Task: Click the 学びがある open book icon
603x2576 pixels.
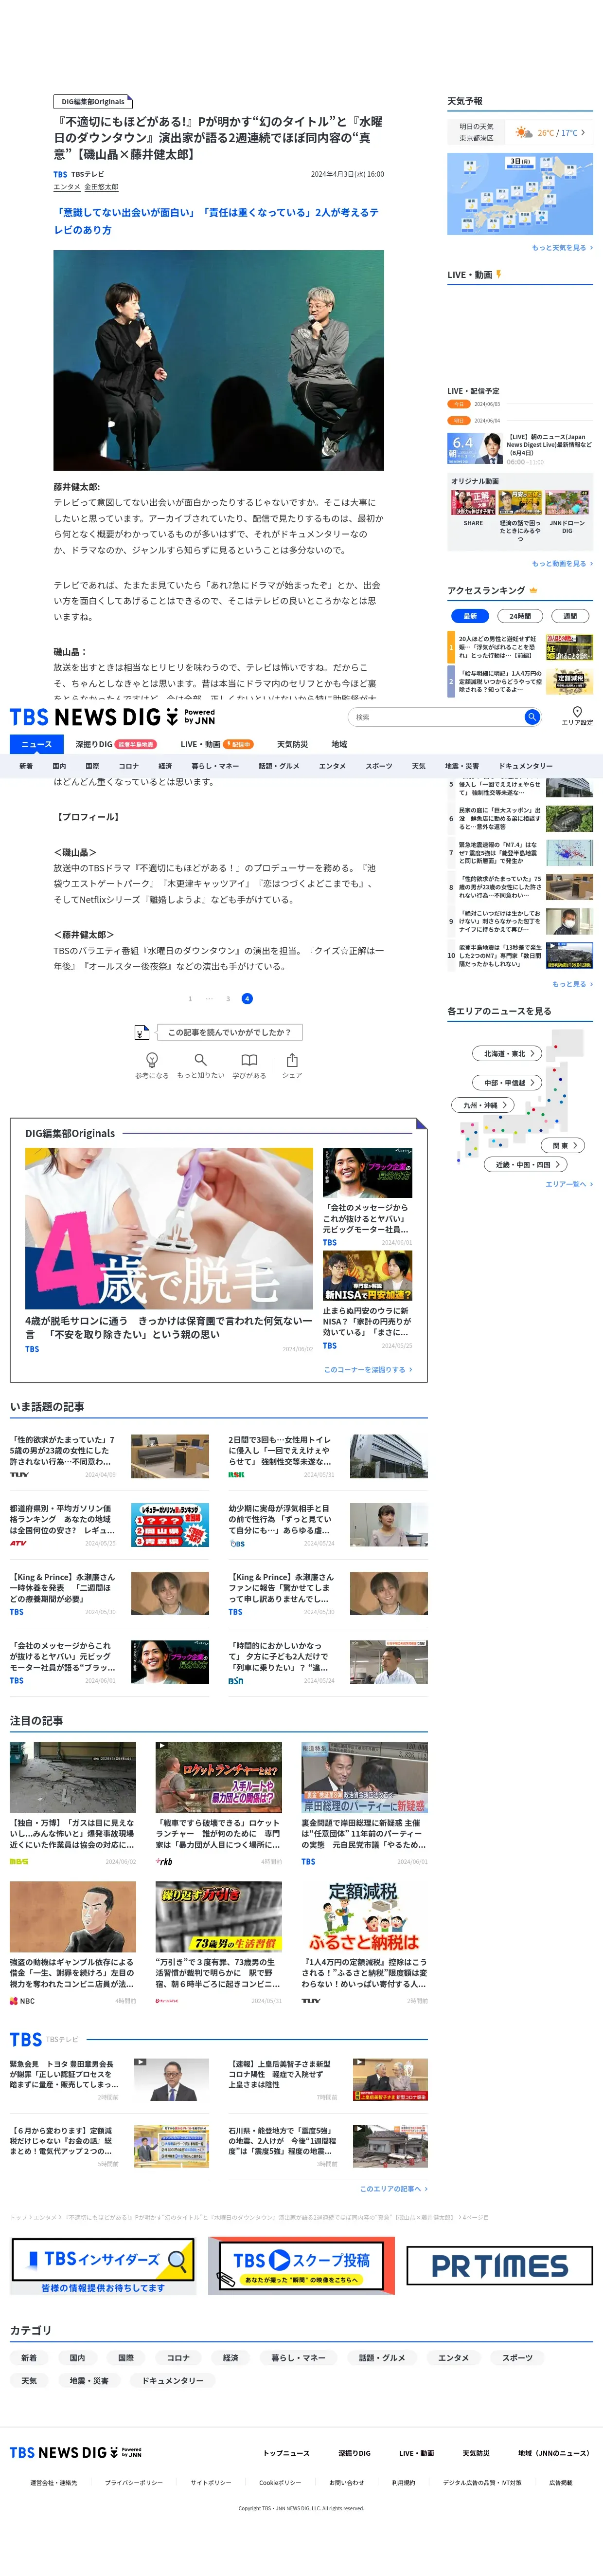Action: 249,1060
